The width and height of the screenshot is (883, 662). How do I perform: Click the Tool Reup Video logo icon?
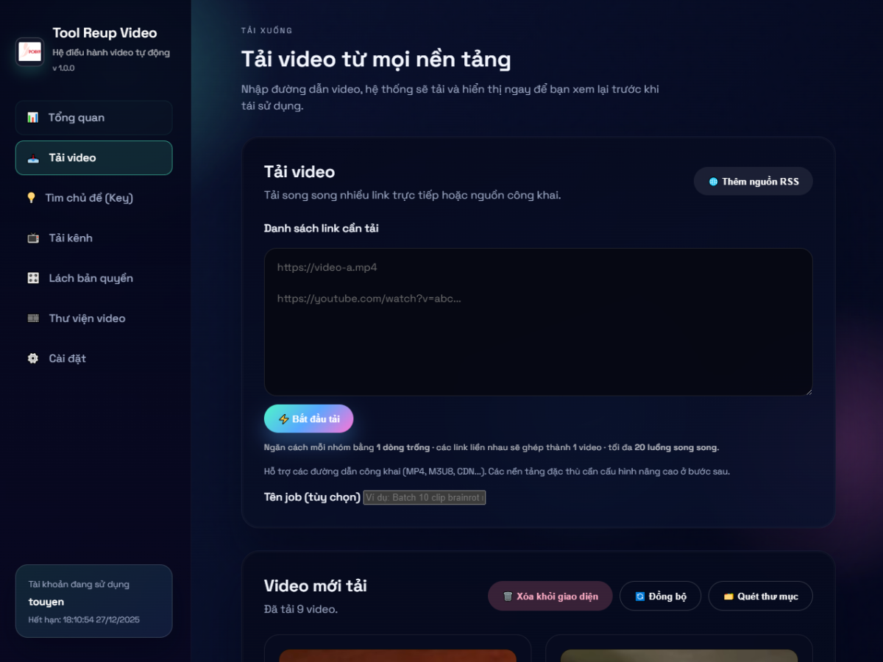(x=29, y=51)
